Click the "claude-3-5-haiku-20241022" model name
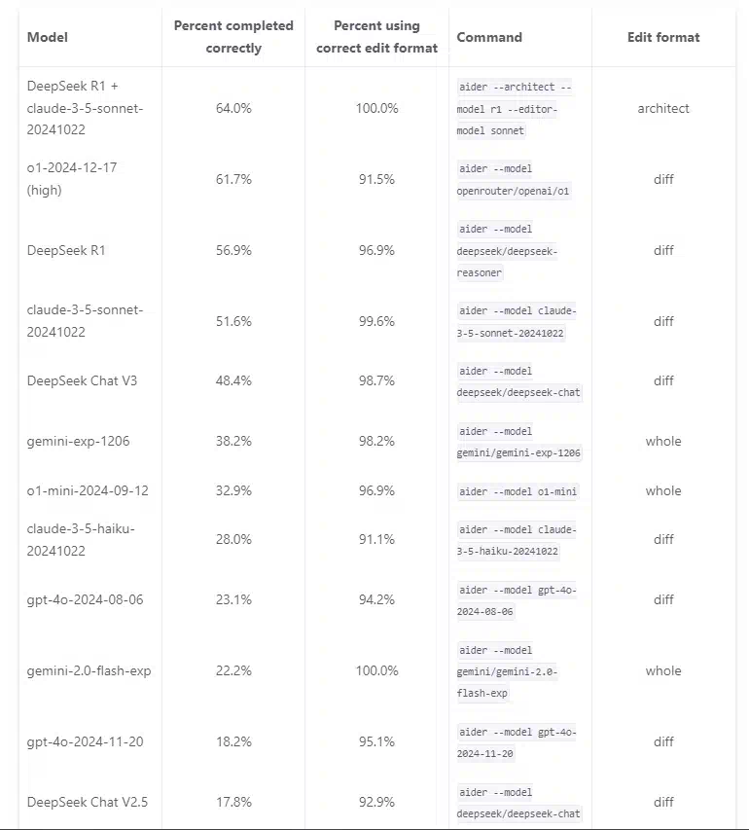This screenshot has height=830, width=749. pos(81,539)
